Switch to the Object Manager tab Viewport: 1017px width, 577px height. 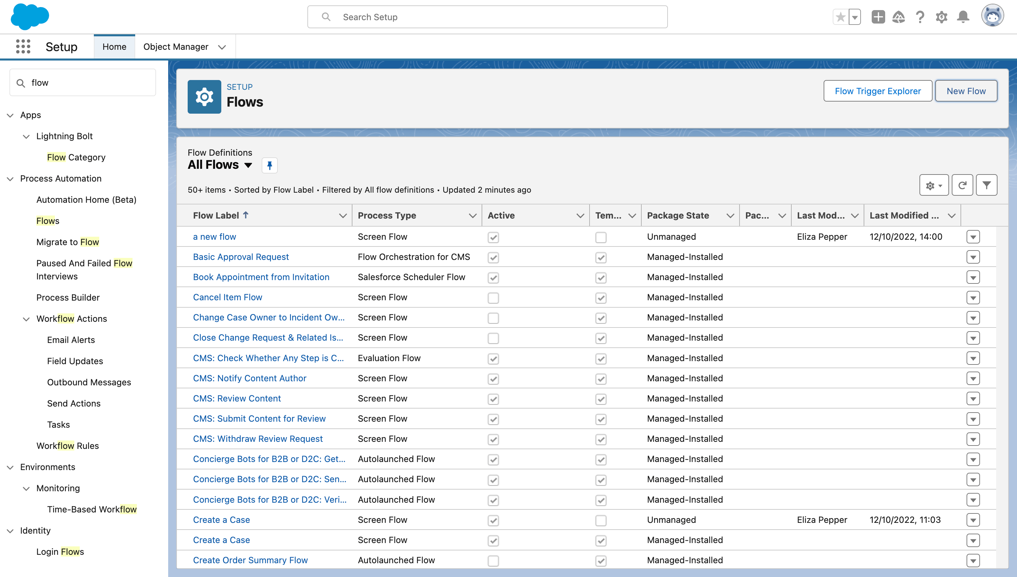tap(176, 47)
